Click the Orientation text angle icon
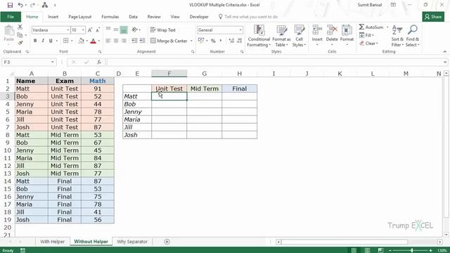 134,30
